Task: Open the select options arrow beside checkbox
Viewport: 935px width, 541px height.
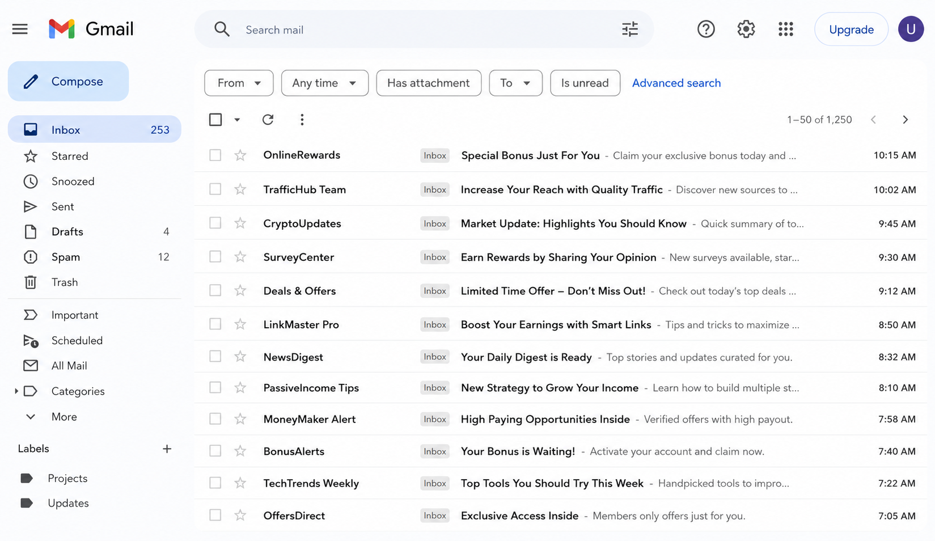Action: [x=237, y=120]
